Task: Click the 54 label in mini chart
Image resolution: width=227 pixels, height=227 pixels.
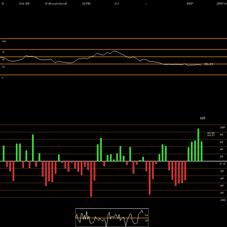Action: (x=146, y=215)
